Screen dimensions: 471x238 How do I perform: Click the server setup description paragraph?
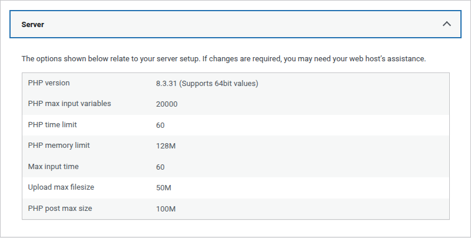pyautogui.click(x=224, y=58)
